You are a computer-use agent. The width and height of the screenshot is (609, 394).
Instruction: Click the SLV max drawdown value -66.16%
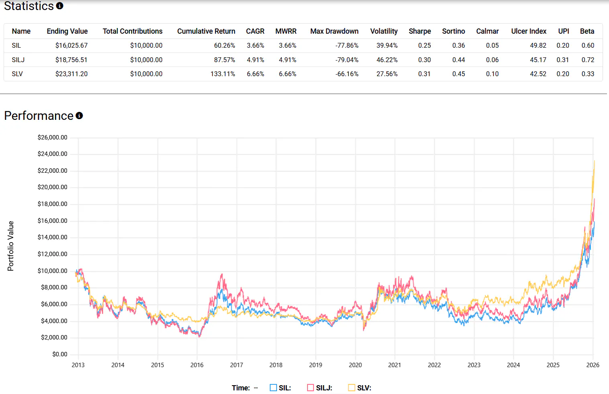pyautogui.click(x=347, y=74)
